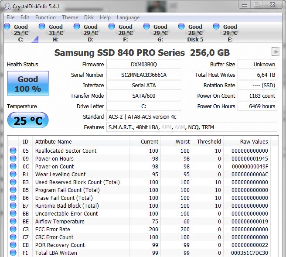The image size is (286, 257).
Task: Click the CrystalDiskInfo title bar app icon
Action: point(7,7)
